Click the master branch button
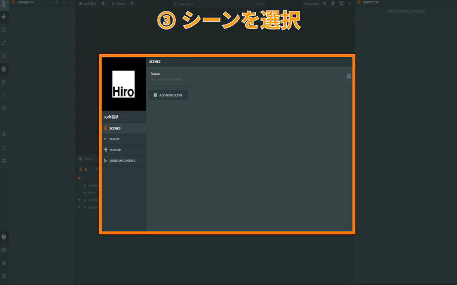Image resolution: width=457 pixels, height=285 pixels. [x=119, y=4]
